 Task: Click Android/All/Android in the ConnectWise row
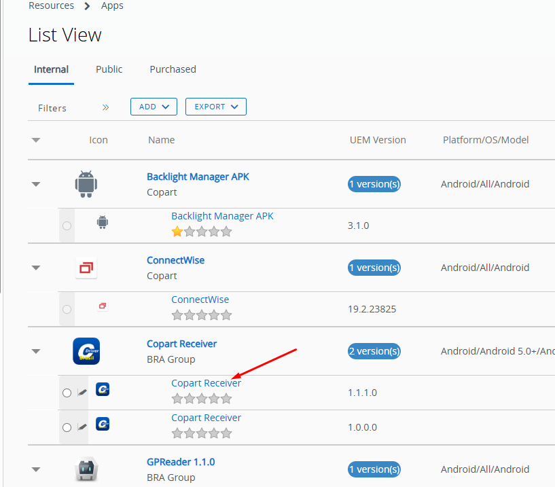[485, 268]
